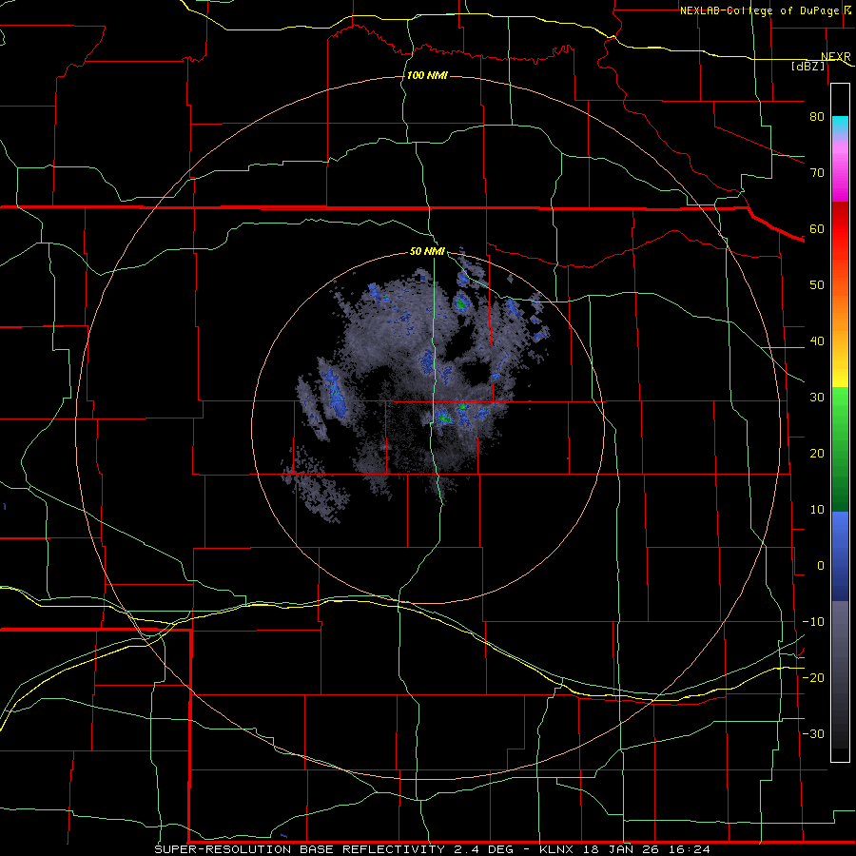This screenshot has width=856, height=856.
Task: Click the 100 NMI range ring label
Action: [x=427, y=75]
